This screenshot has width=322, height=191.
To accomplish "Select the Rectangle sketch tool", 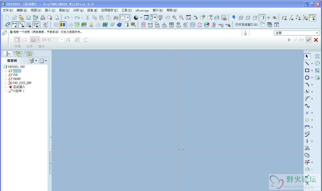I will point(307,71).
